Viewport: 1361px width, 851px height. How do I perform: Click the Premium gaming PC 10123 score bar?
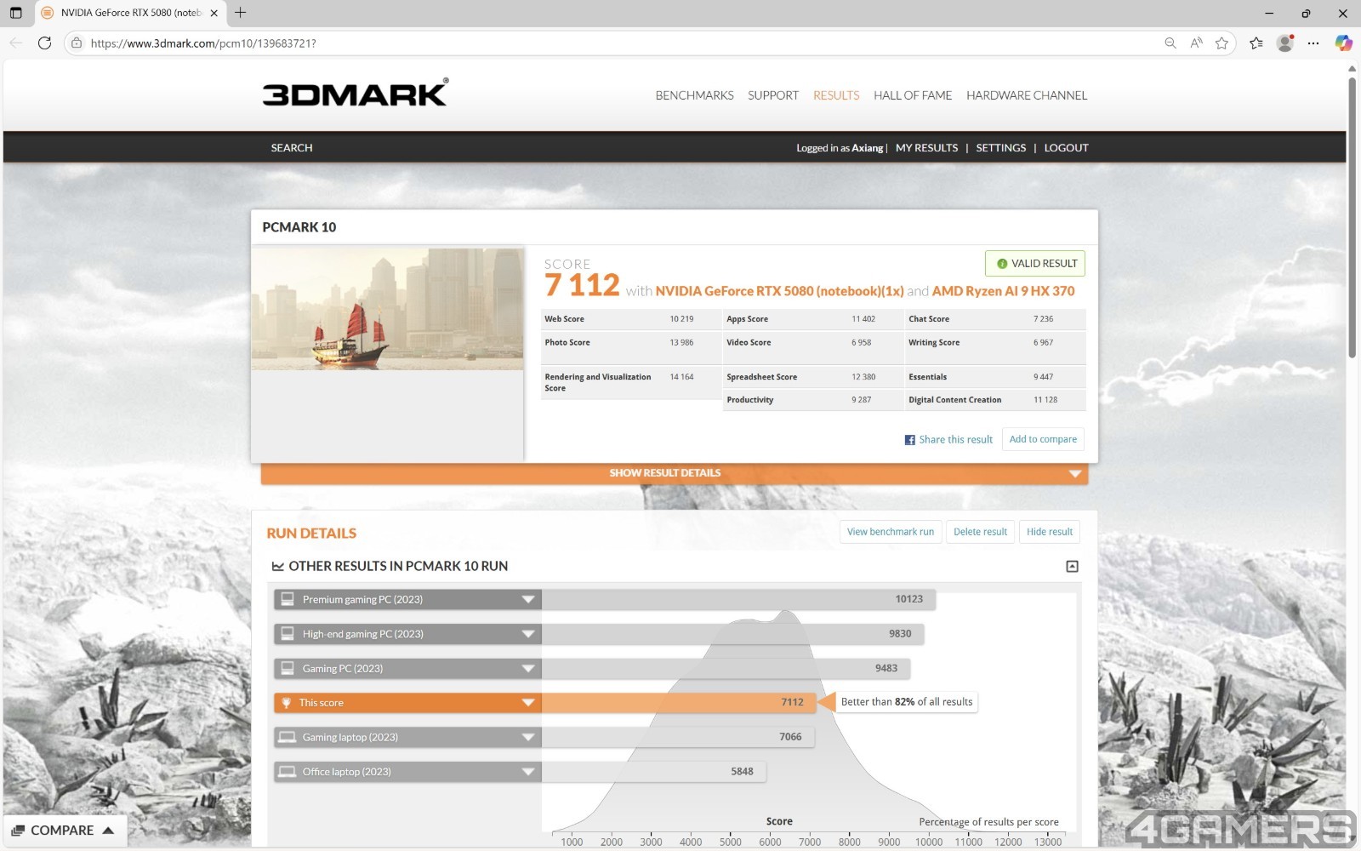click(x=738, y=599)
